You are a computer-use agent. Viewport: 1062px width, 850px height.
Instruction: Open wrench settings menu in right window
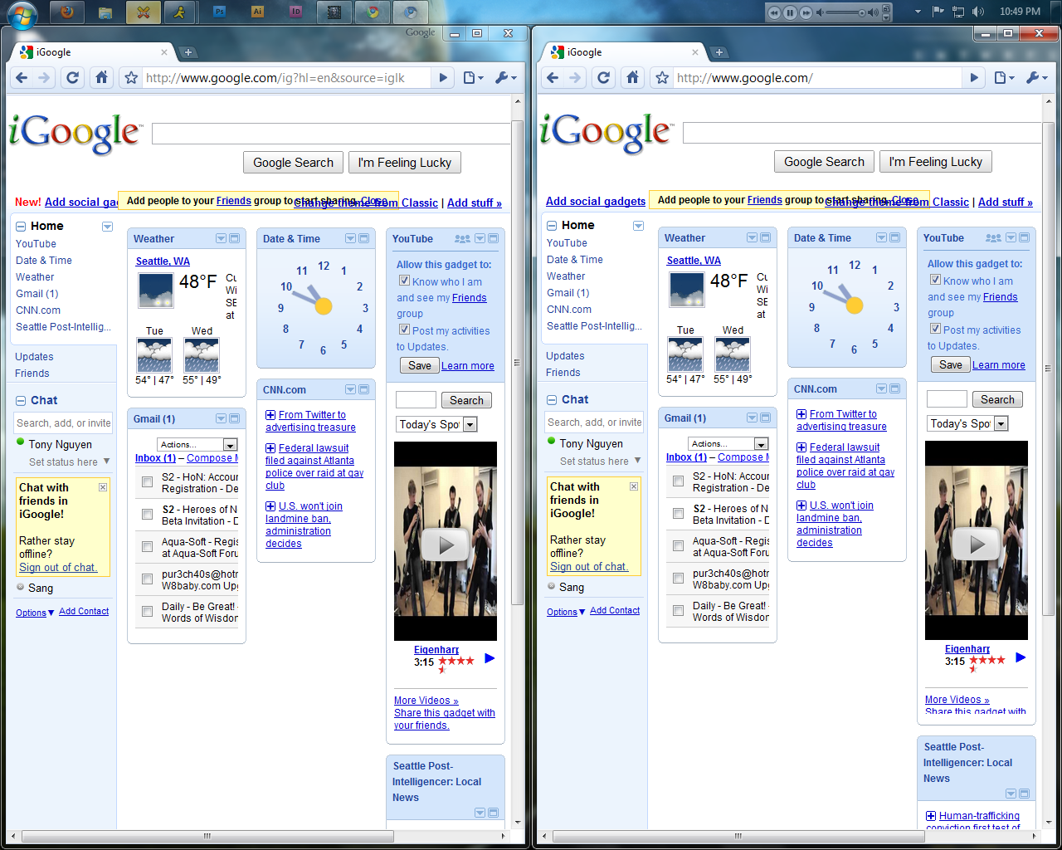pyautogui.click(x=1037, y=77)
